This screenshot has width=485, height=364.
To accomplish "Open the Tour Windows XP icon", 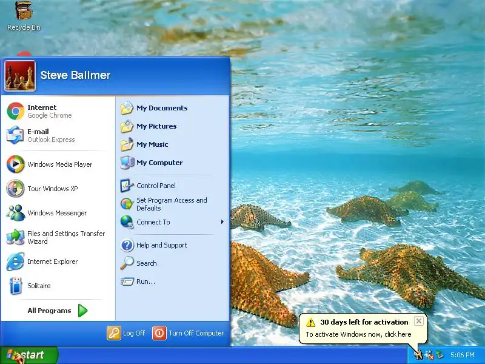I will coord(16,188).
